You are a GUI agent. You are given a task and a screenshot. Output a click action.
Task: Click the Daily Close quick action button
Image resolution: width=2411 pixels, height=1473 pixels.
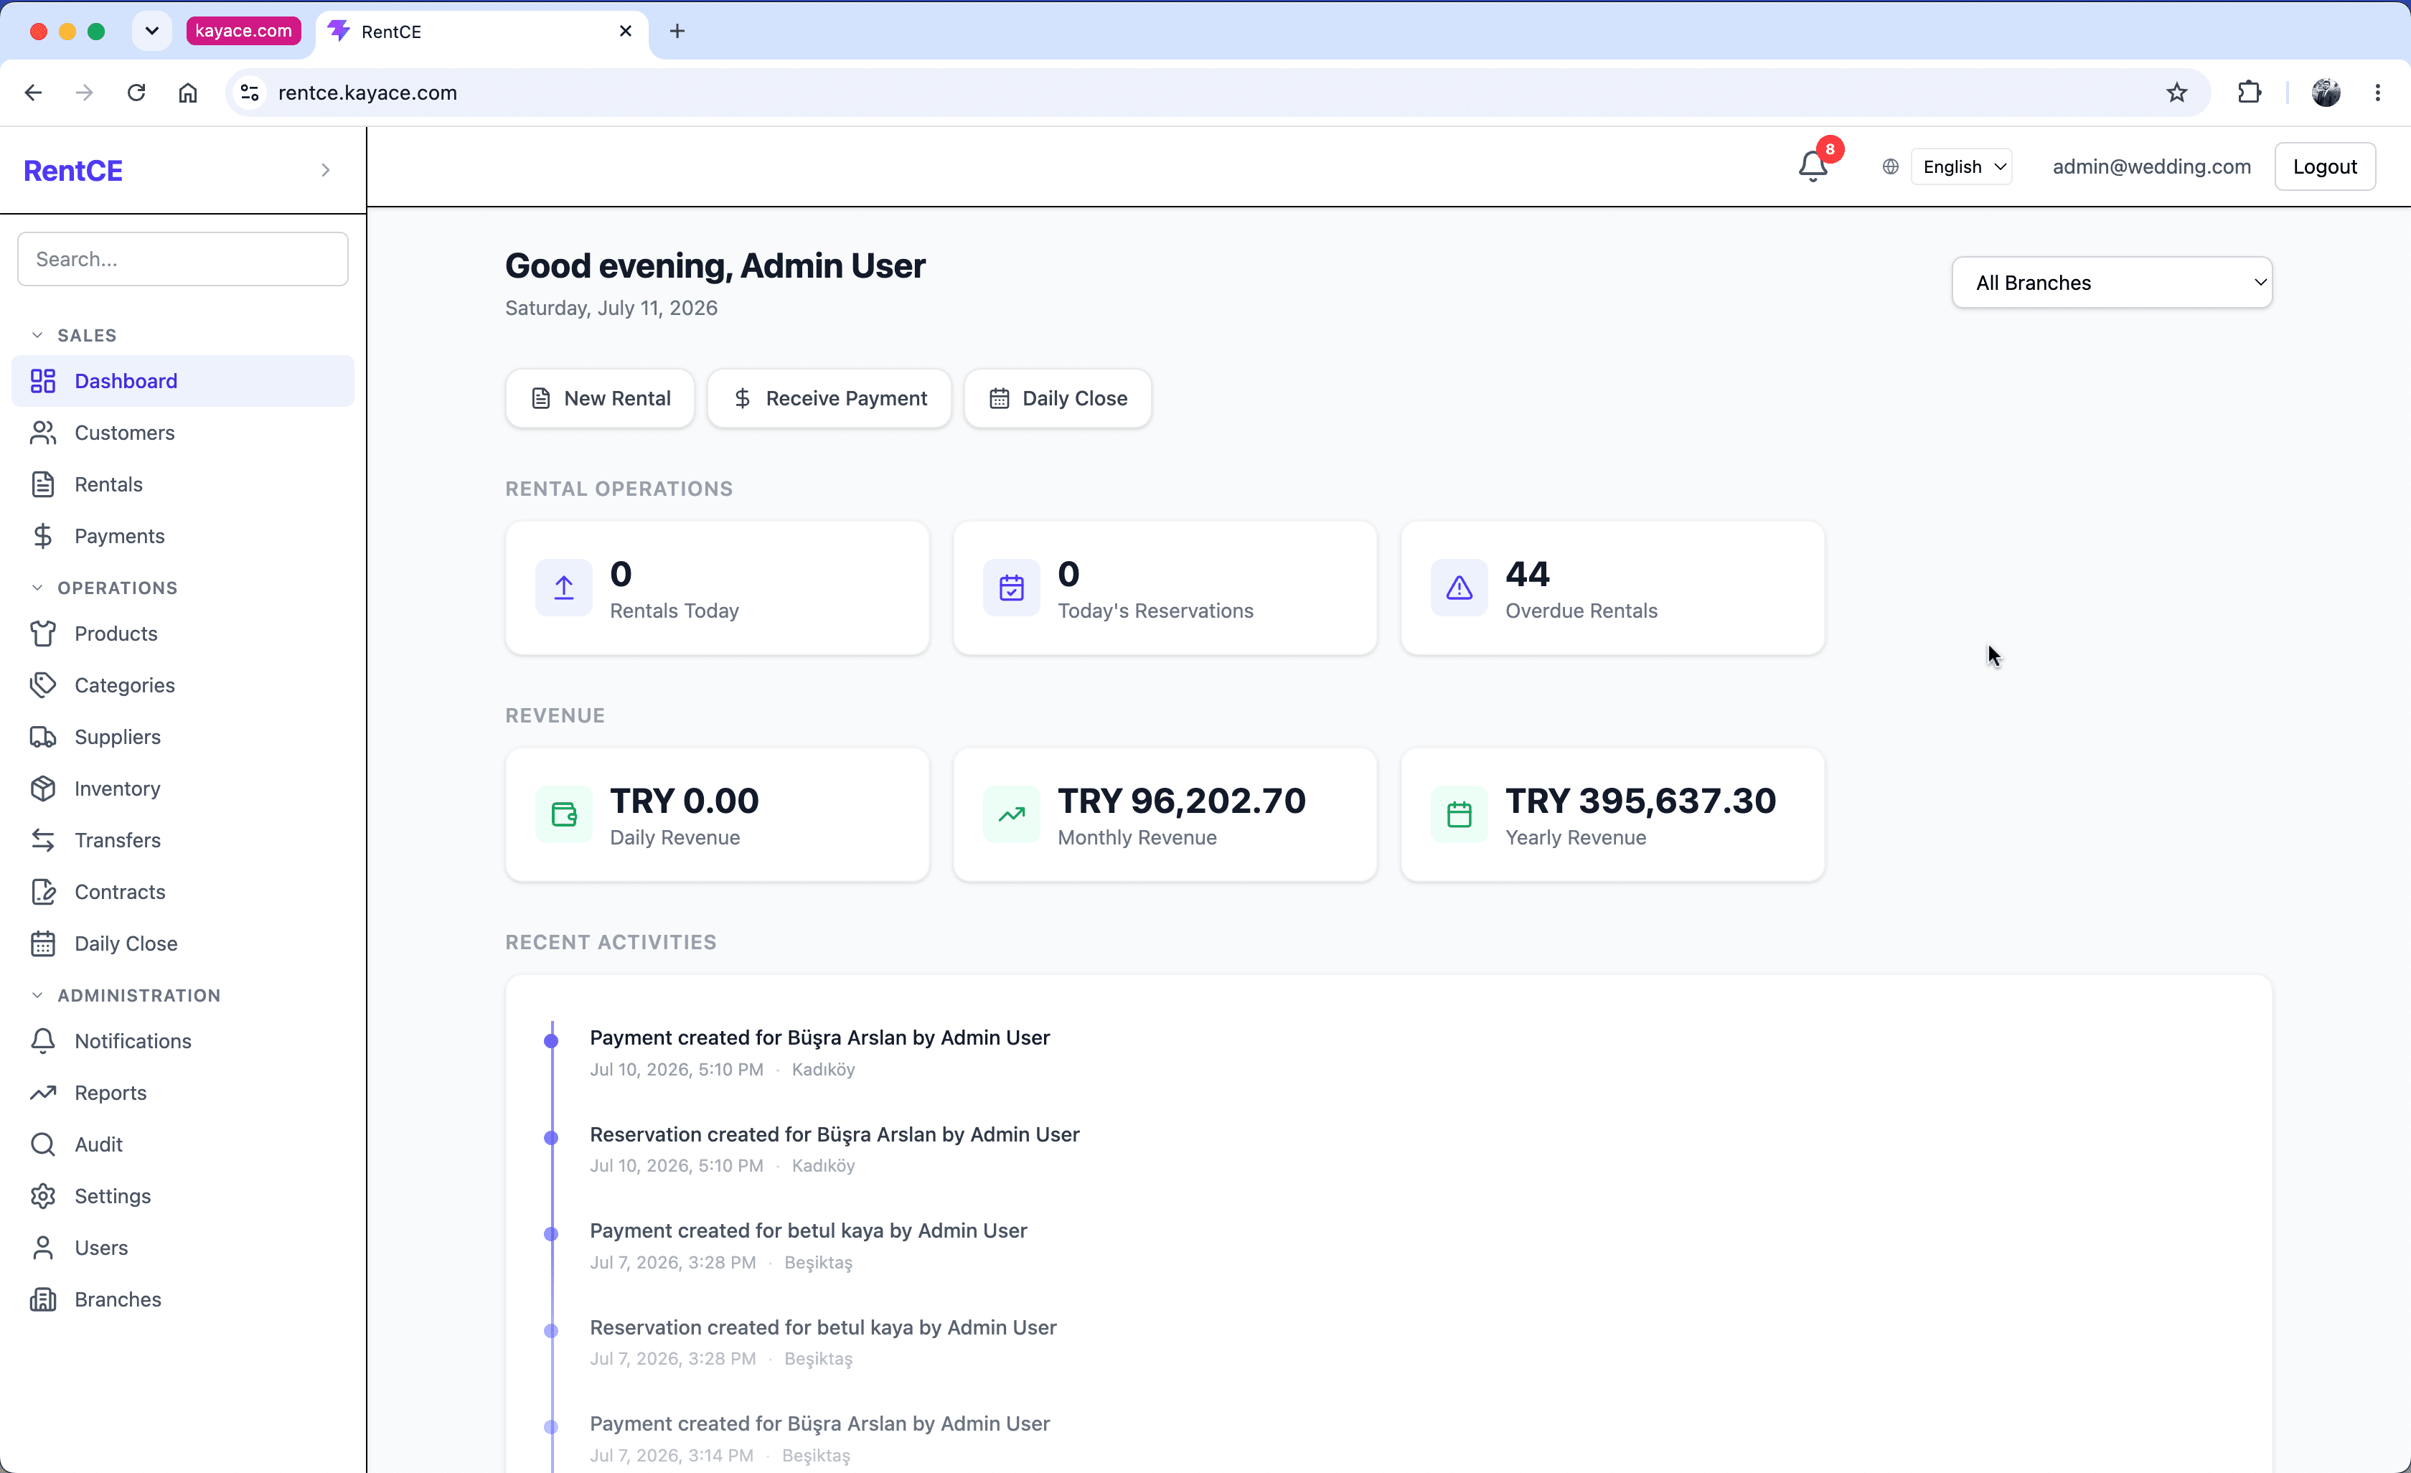(1058, 398)
